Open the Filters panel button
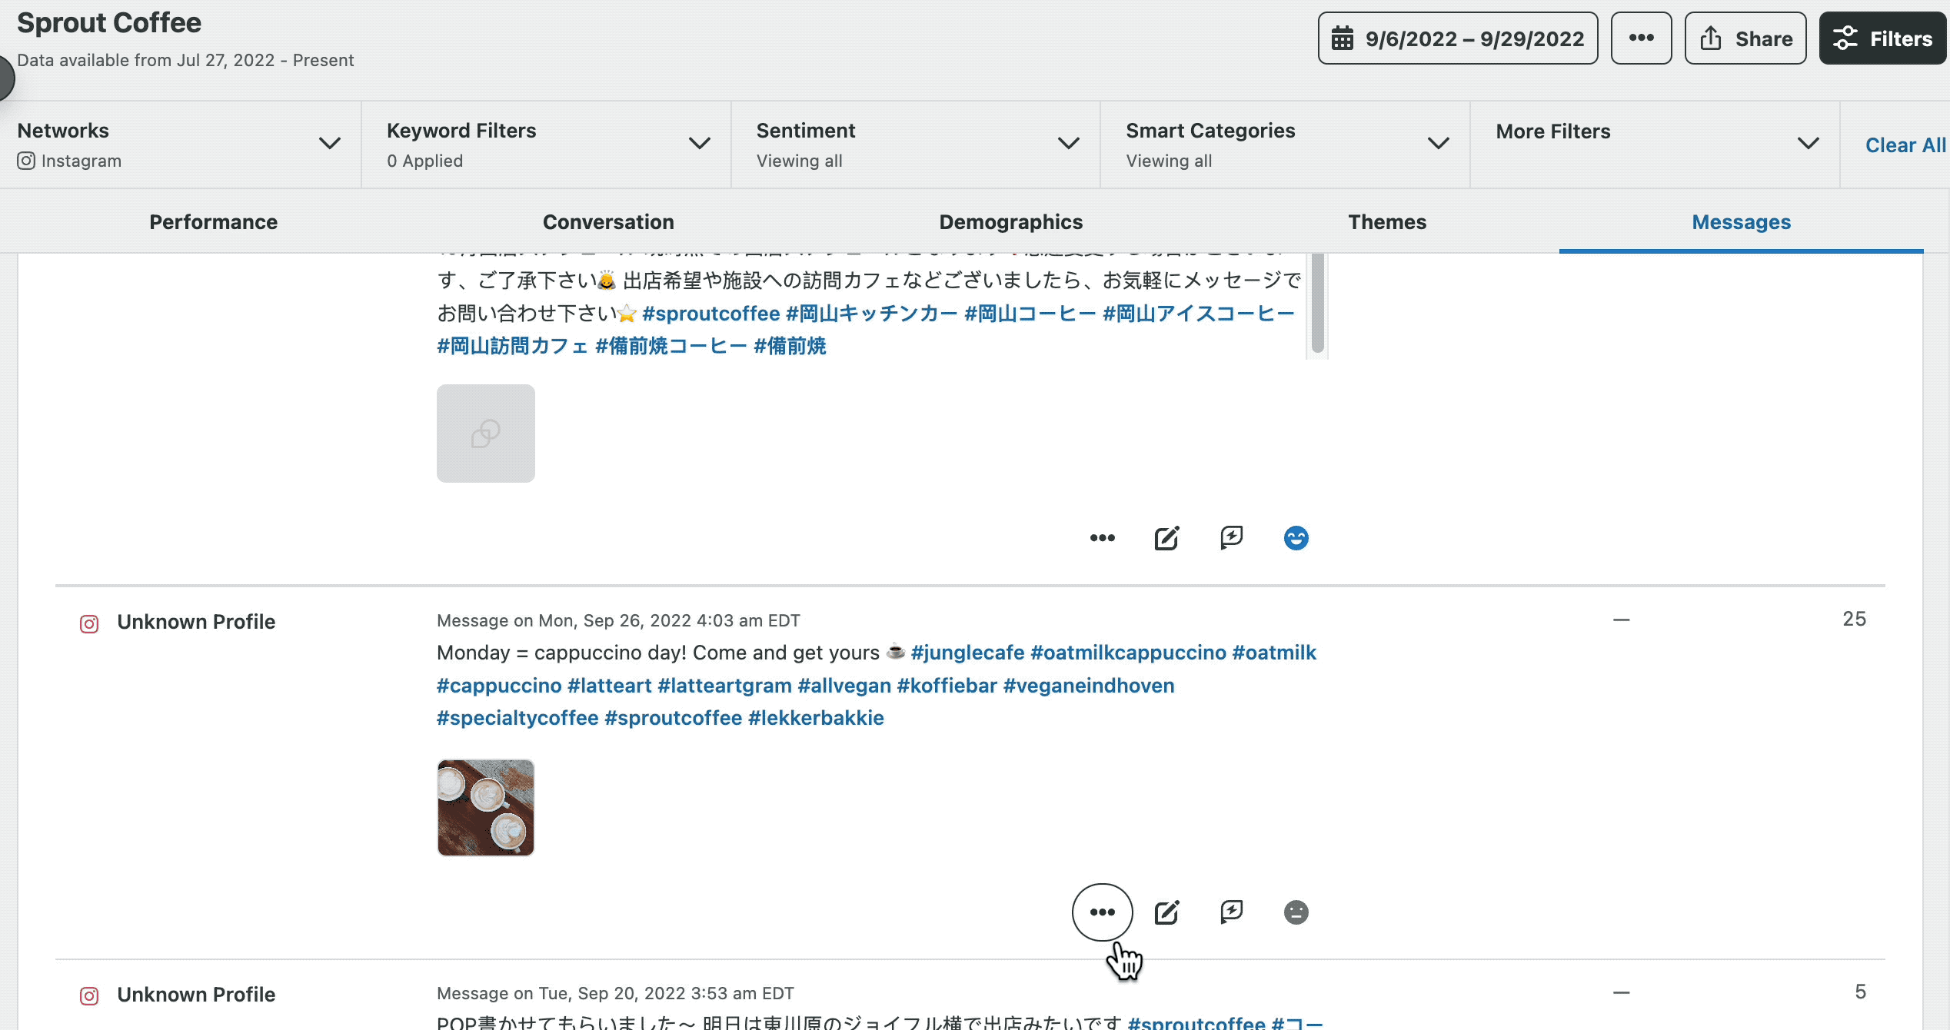 pyautogui.click(x=1882, y=38)
